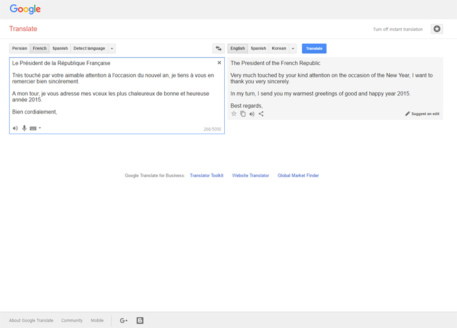The height and width of the screenshot is (328, 457).
Task: Expand source language dropdown list
Action: [112, 49]
